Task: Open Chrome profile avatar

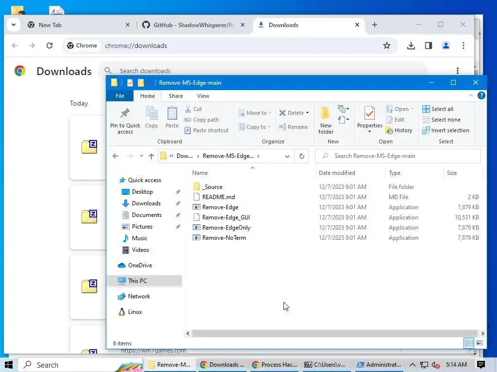Action: (446, 46)
